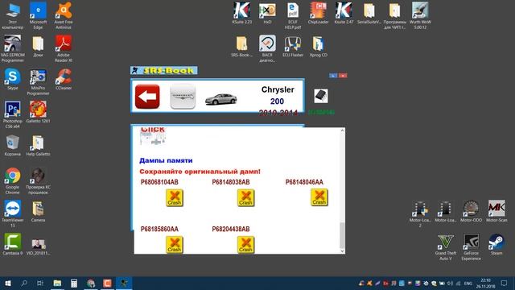Select HxD desktop shortcut
The height and width of the screenshot is (290, 515).
click(x=267, y=13)
